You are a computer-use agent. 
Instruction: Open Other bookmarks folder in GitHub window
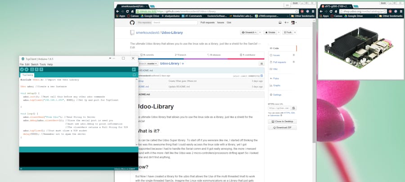coord(302,16)
